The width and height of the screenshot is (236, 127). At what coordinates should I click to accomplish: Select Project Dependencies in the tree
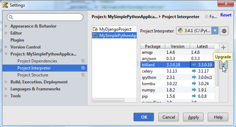pyautogui.click(x=37, y=61)
